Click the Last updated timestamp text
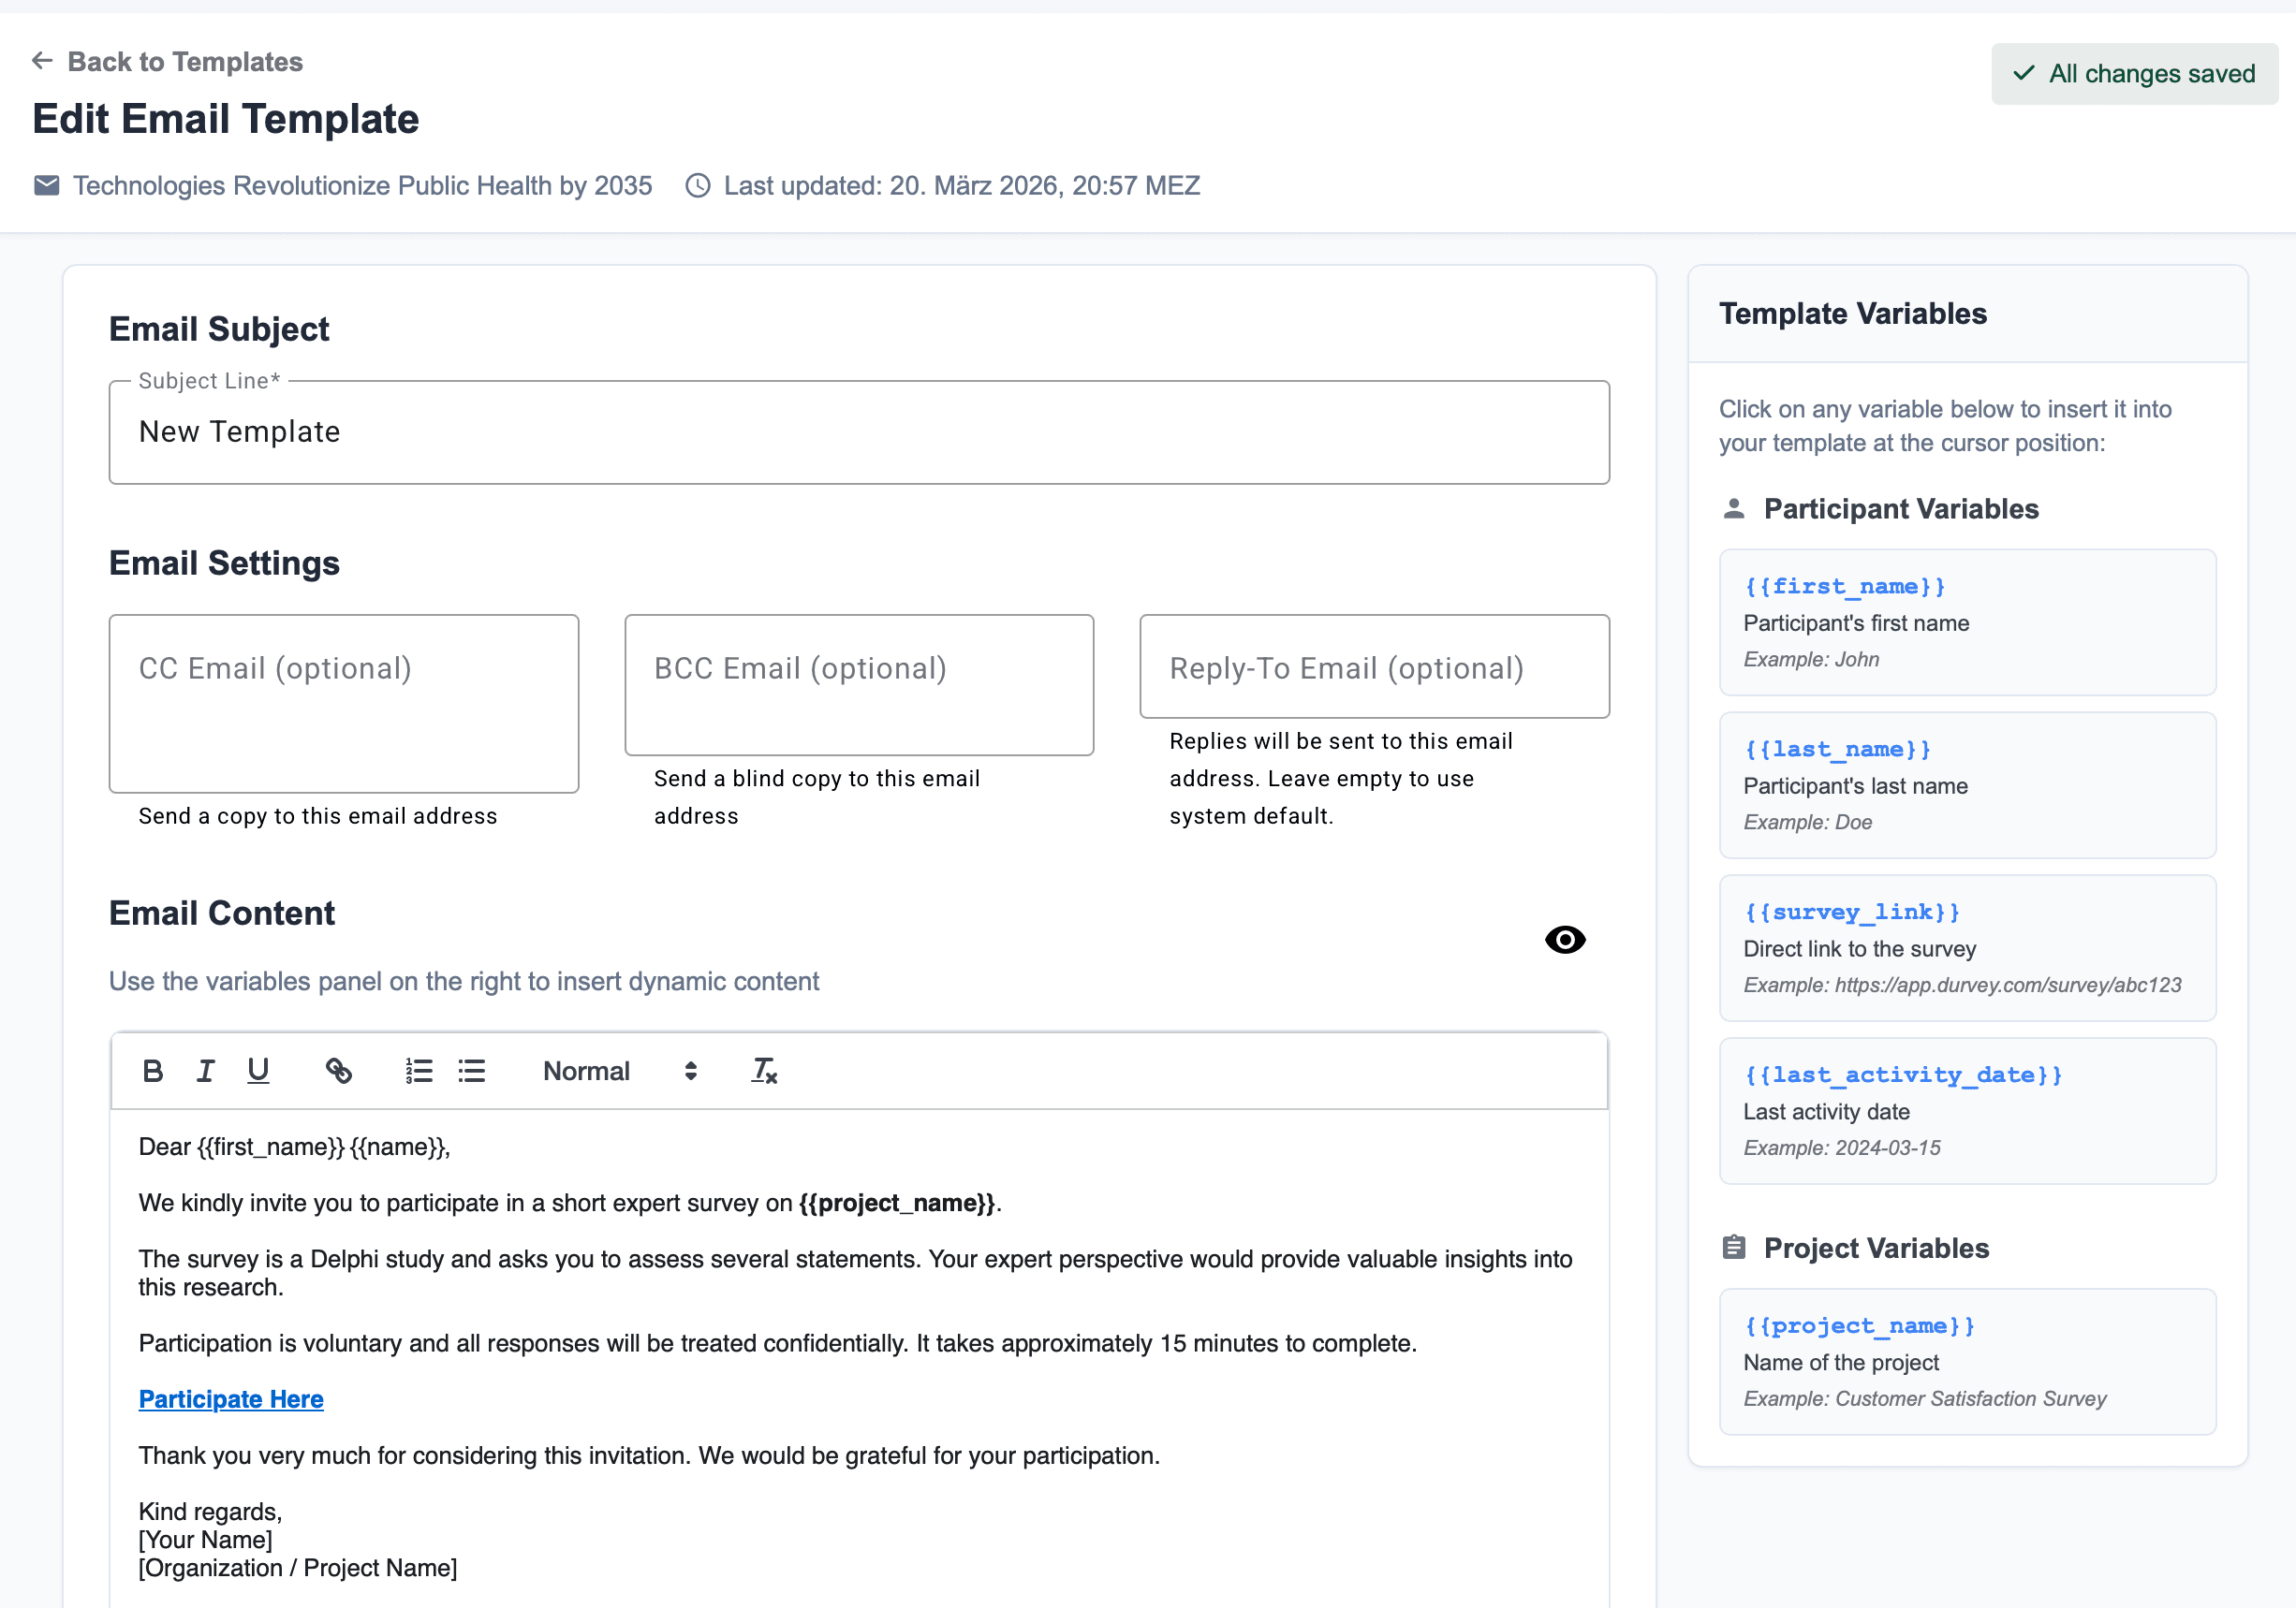Screen dimensions: 2296x1608 [x=962, y=186]
